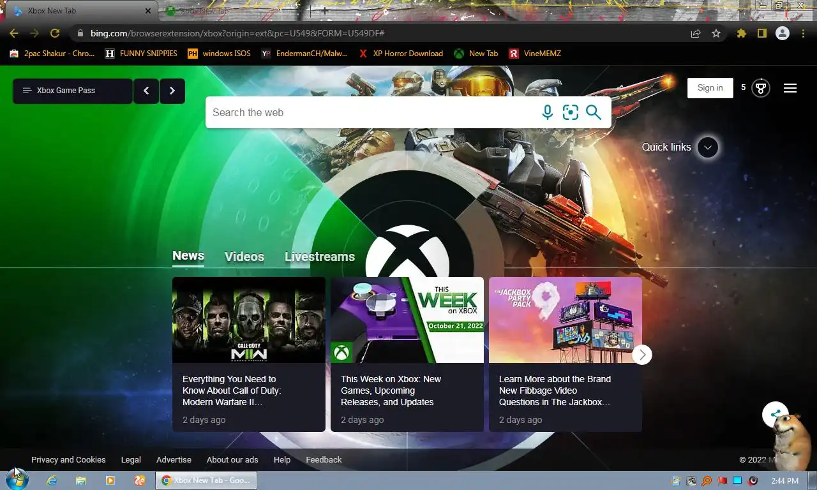817x490 pixels.
Task: Open the Chrome extensions puzzle icon
Action: point(742,33)
